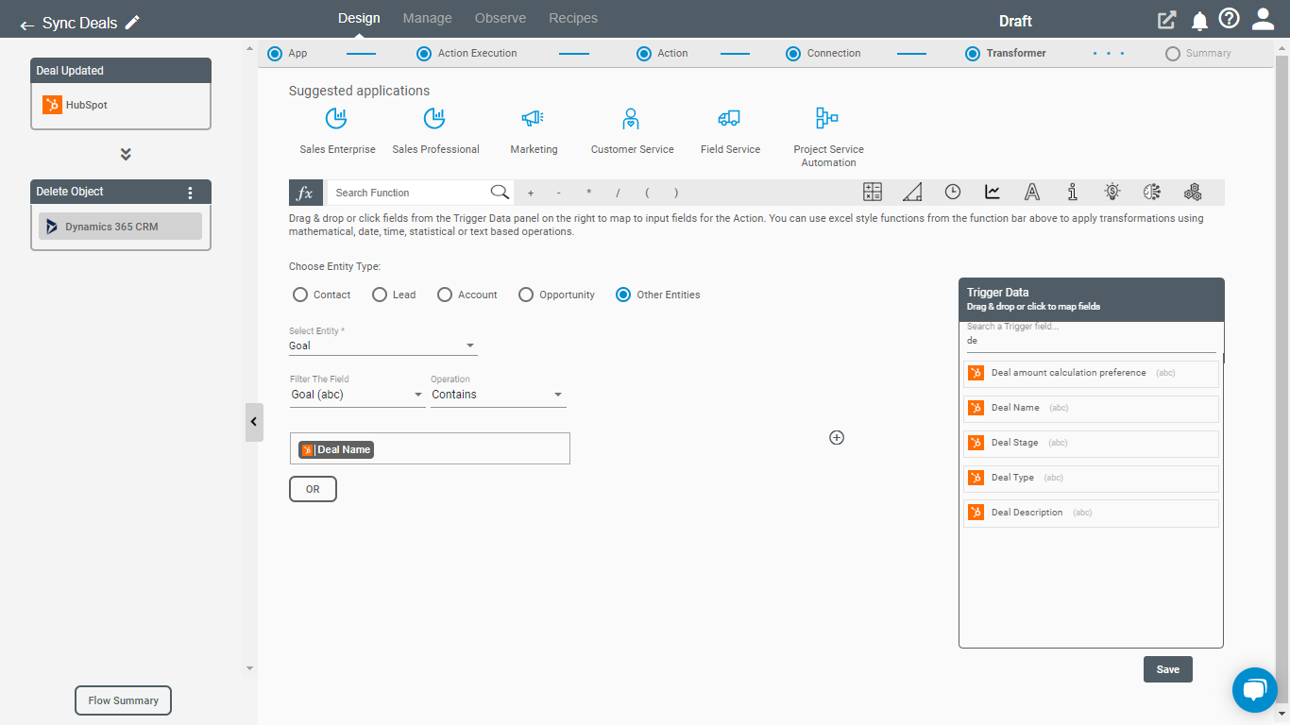Open statistical functions line chart icon

(x=993, y=192)
